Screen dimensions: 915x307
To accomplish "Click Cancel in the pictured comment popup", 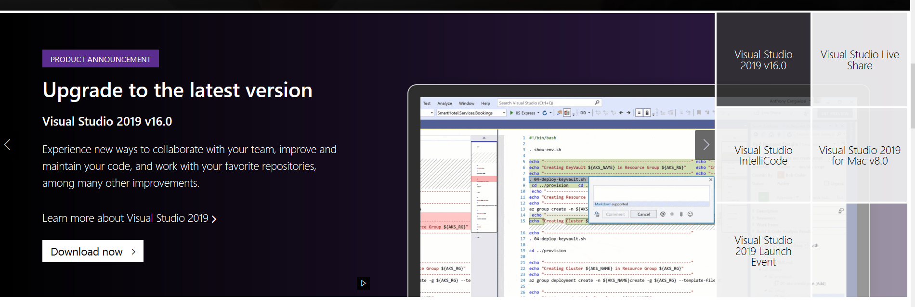I will pos(644,214).
